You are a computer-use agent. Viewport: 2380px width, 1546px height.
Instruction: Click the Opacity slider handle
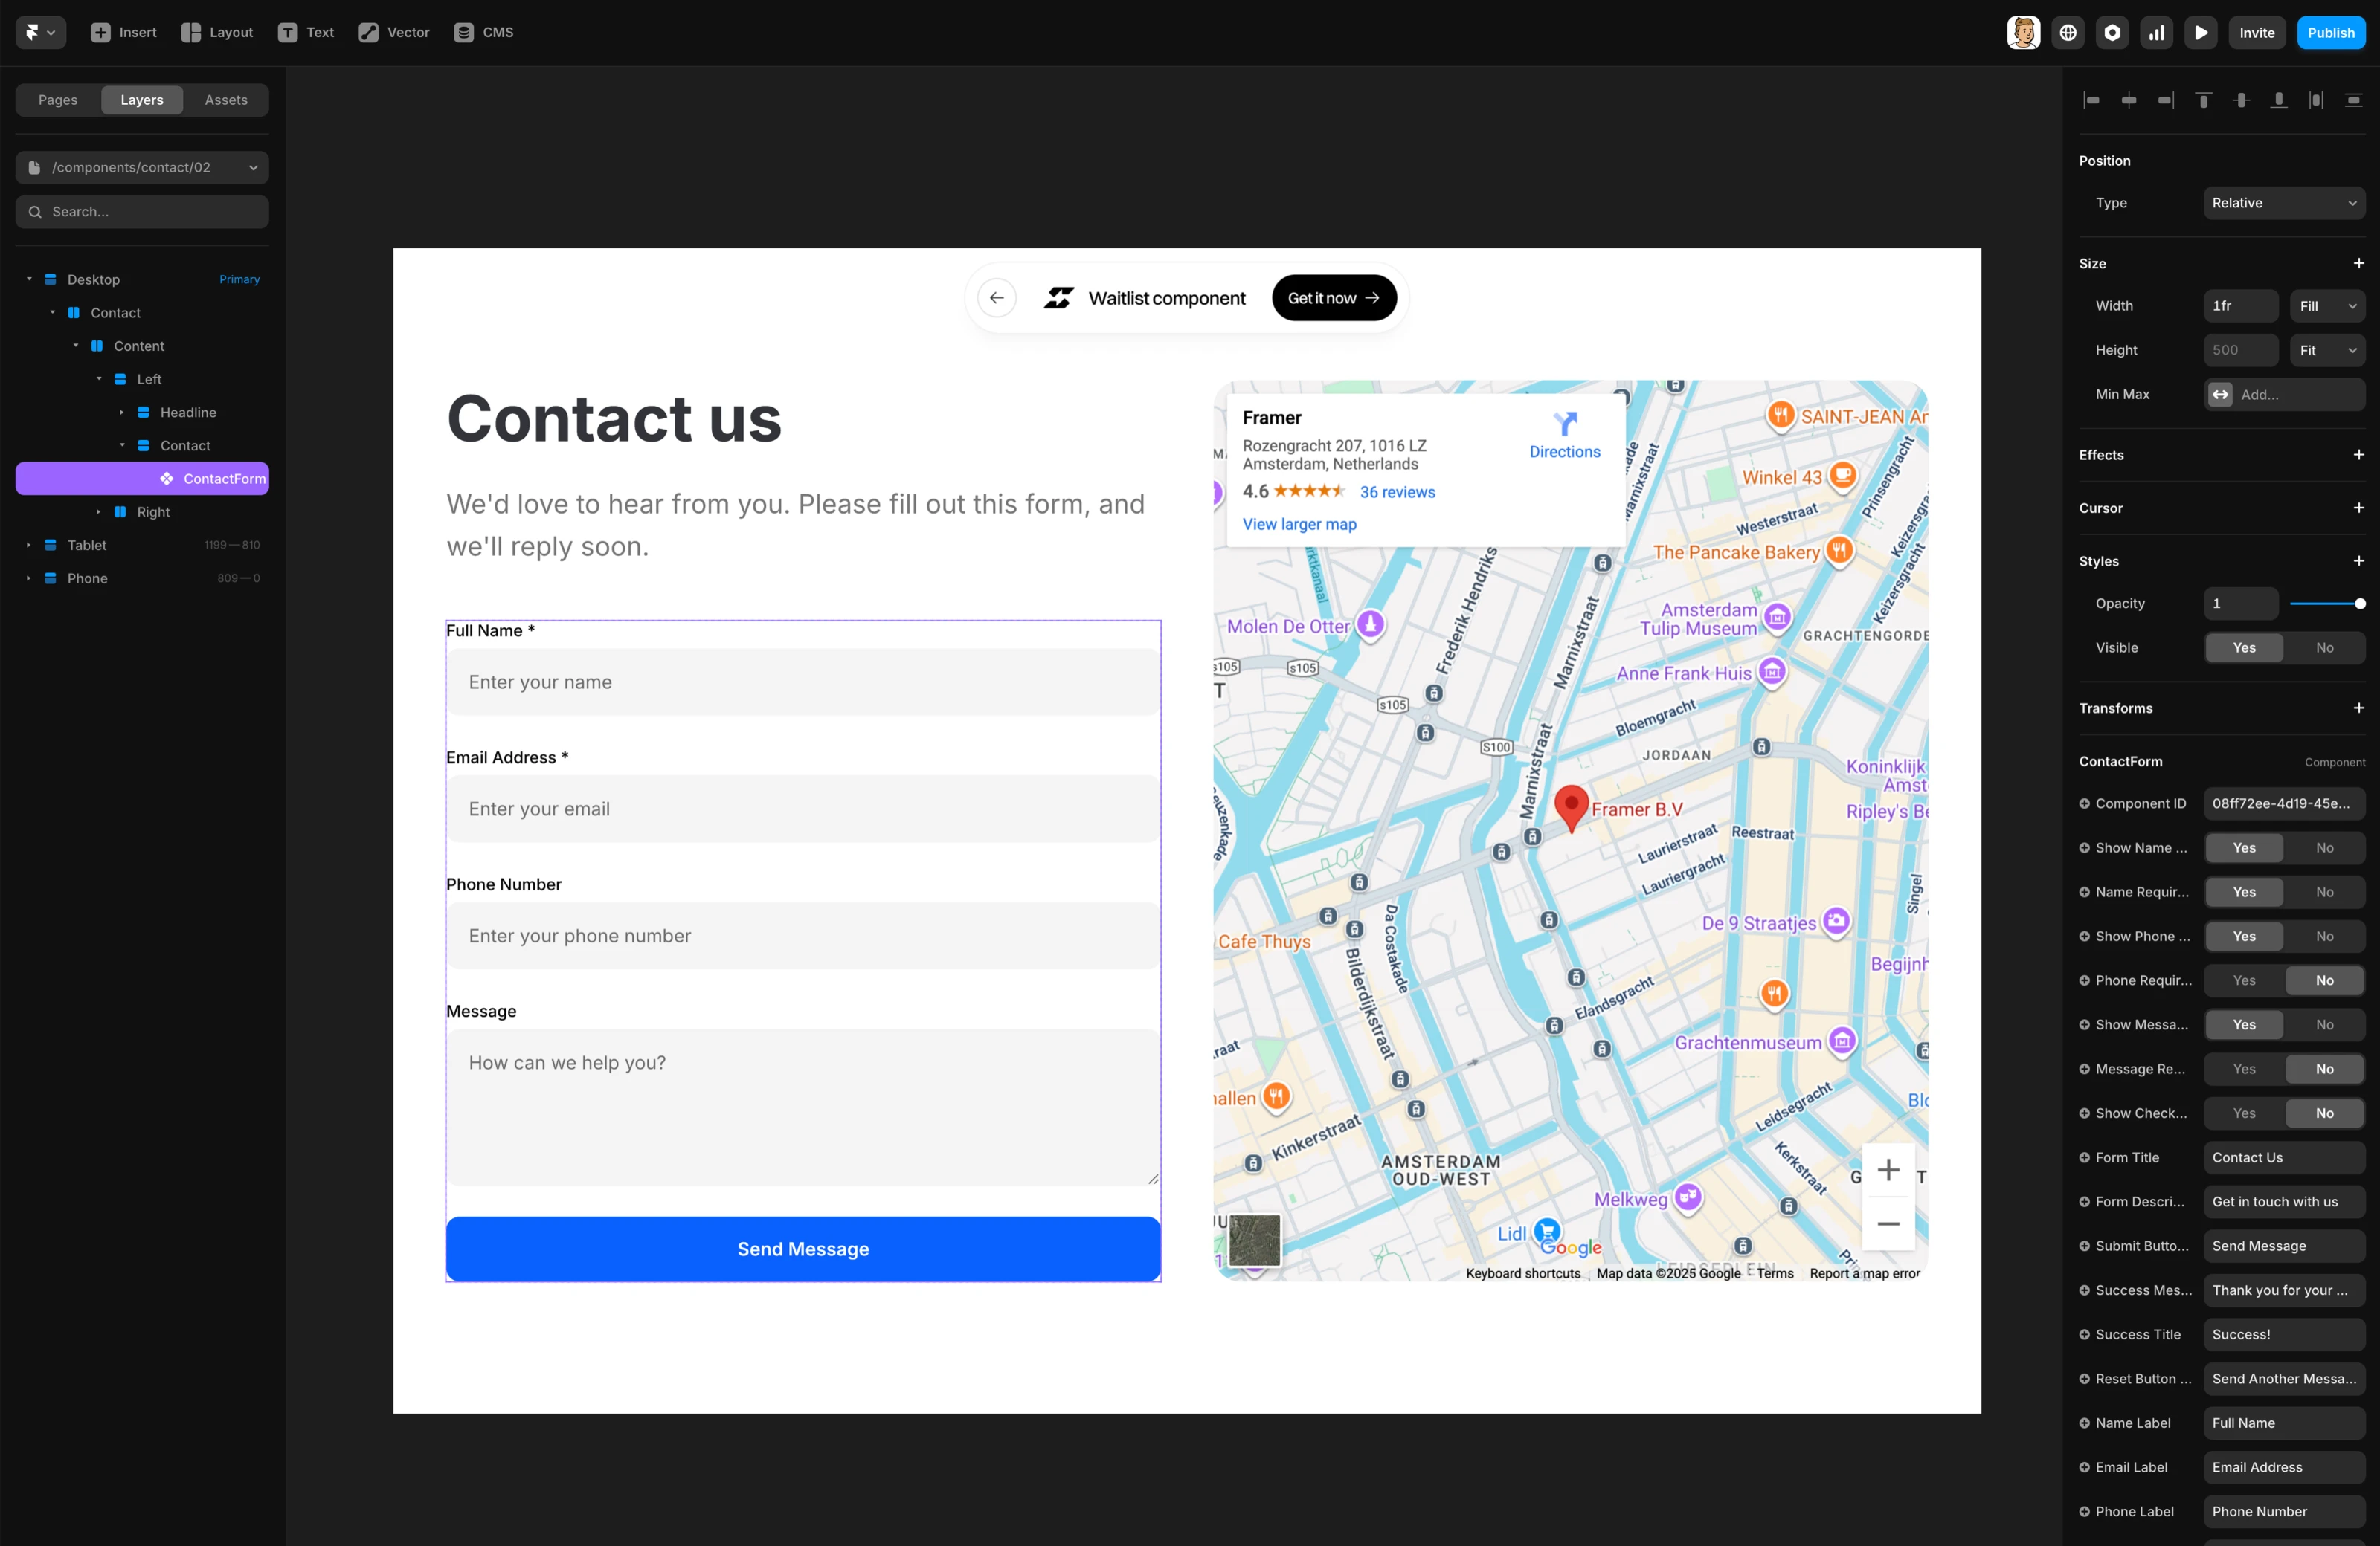point(2360,604)
